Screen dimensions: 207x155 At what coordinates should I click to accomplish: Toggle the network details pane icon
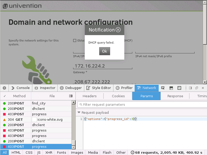[x=71, y=96]
